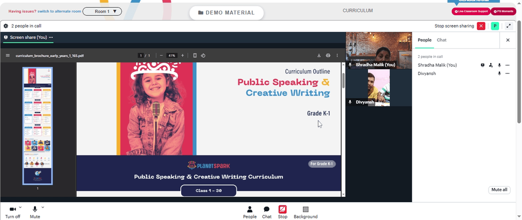Click the '2 people in call' header text
The width and height of the screenshot is (522, 220).
pyautogui.click(x=26, y=26)
